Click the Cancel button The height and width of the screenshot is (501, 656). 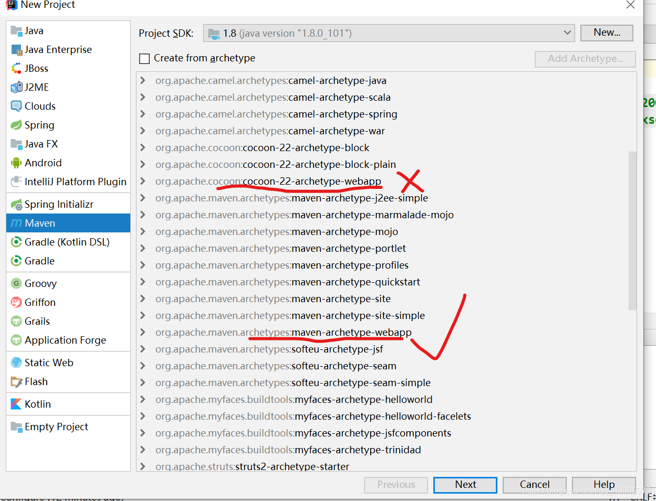click(535, 485)
